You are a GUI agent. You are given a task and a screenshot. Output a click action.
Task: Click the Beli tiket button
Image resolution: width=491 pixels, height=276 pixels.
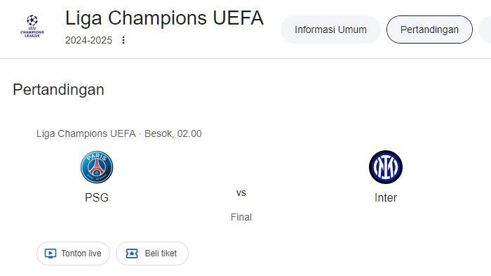pos(152,254)
